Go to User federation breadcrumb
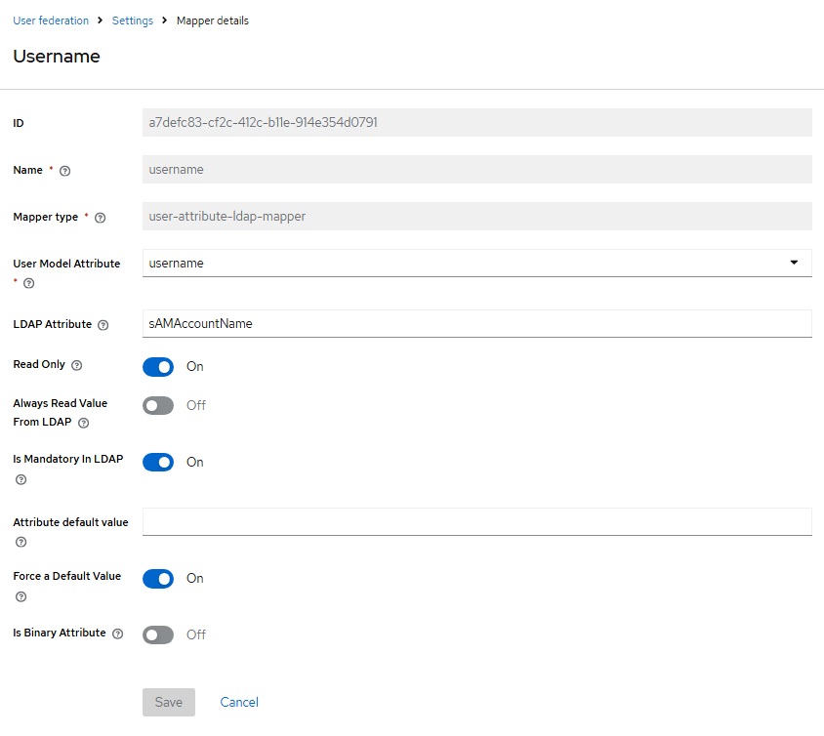The height and width of the screenshot is (736, 824). (51, 20)
